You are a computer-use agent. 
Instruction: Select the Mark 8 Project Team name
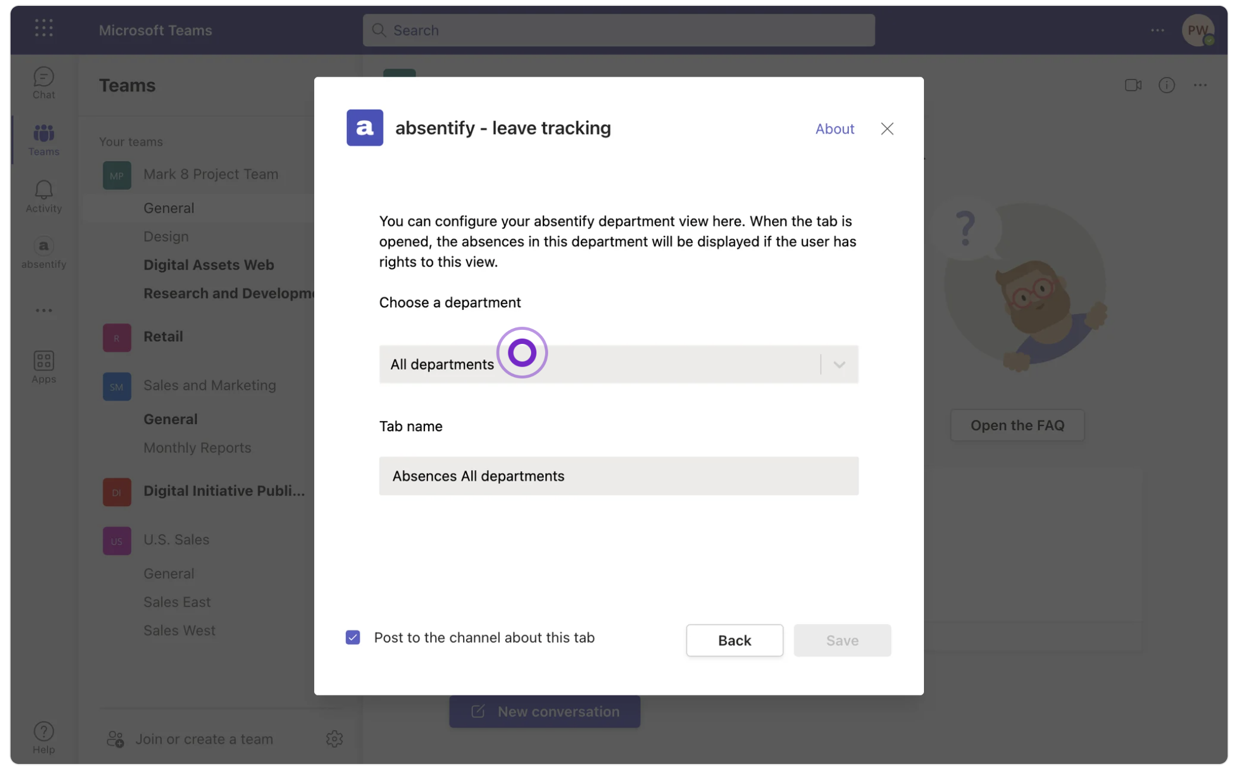pos(210,175)
